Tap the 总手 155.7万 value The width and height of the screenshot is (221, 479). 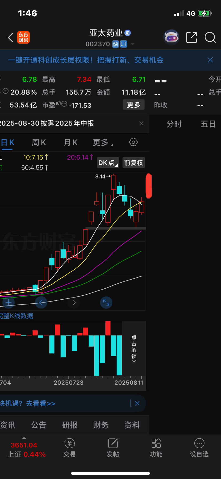(x=78, y=92)
